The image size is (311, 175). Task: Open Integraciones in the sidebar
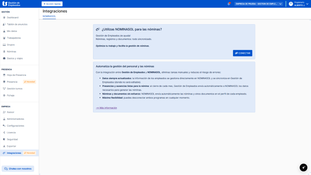14,153
